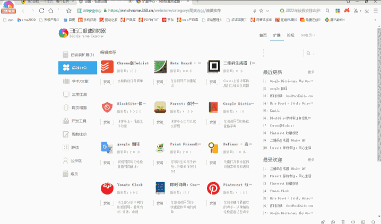Click the google 翻译 translate icon
The height and width of the screenshot is (224, 381).
click(x=107, y=148)
